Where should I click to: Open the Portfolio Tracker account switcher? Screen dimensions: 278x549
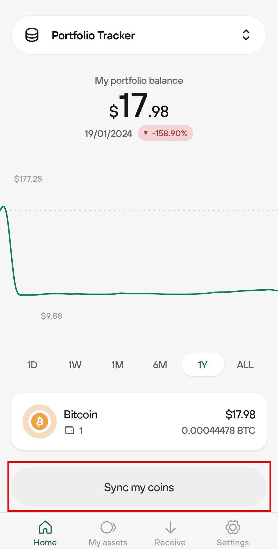click(x=139, y=35)
